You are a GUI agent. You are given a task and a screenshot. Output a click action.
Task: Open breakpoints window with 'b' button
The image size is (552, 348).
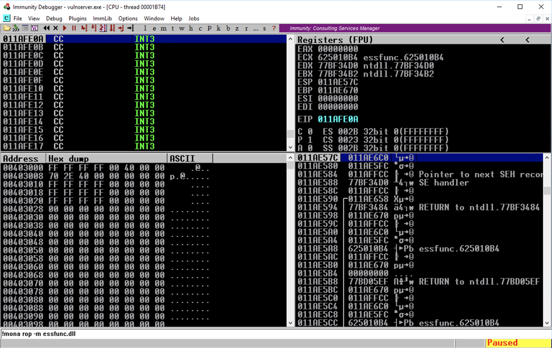[x=228, y=28]
